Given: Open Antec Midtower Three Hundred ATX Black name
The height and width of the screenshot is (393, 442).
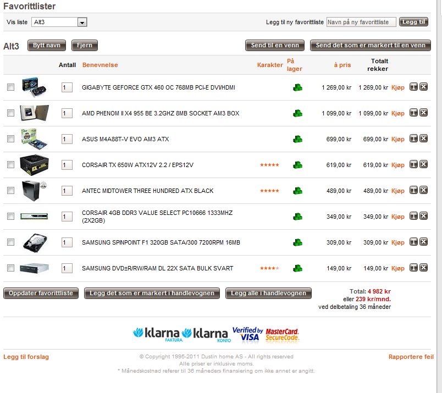Looking at the screenshot, I should 148,191.
